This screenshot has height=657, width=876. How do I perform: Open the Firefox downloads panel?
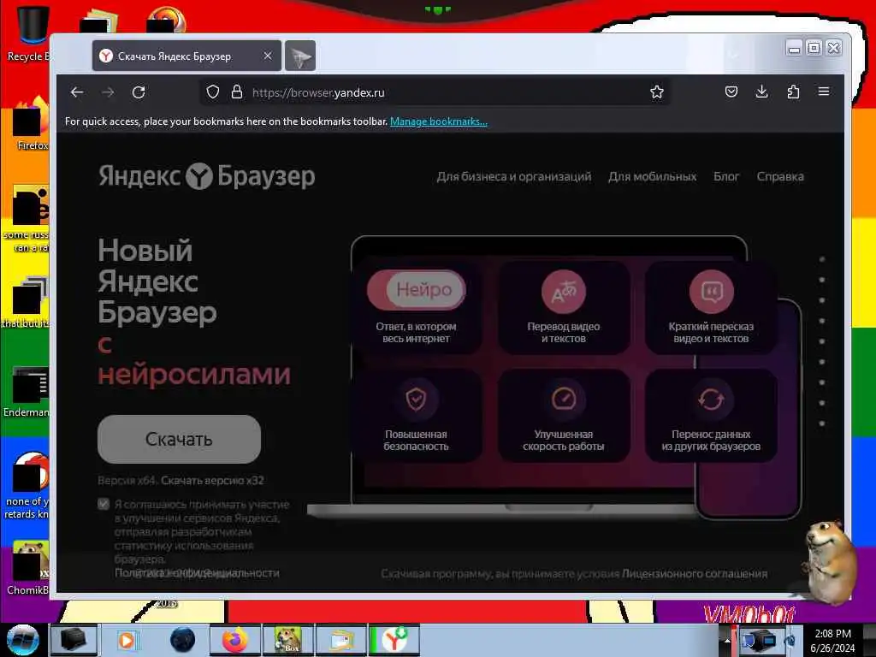click(x=762, y=92)
